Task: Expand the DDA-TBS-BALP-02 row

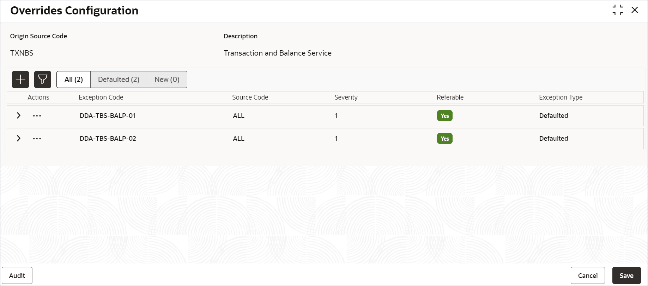Action: [19, 139]
